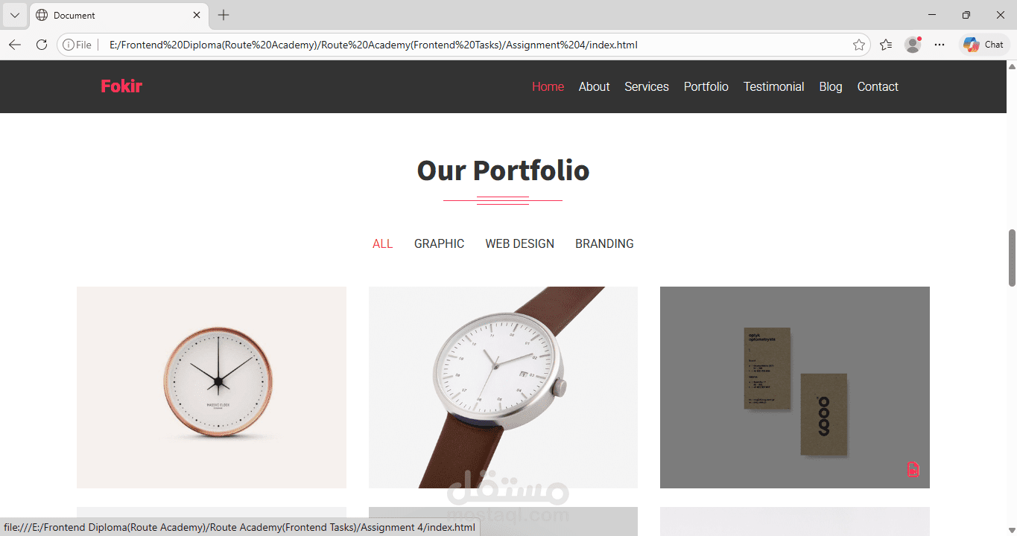
Task: Reload the page with refresh icon
Action: click(42, 45)
